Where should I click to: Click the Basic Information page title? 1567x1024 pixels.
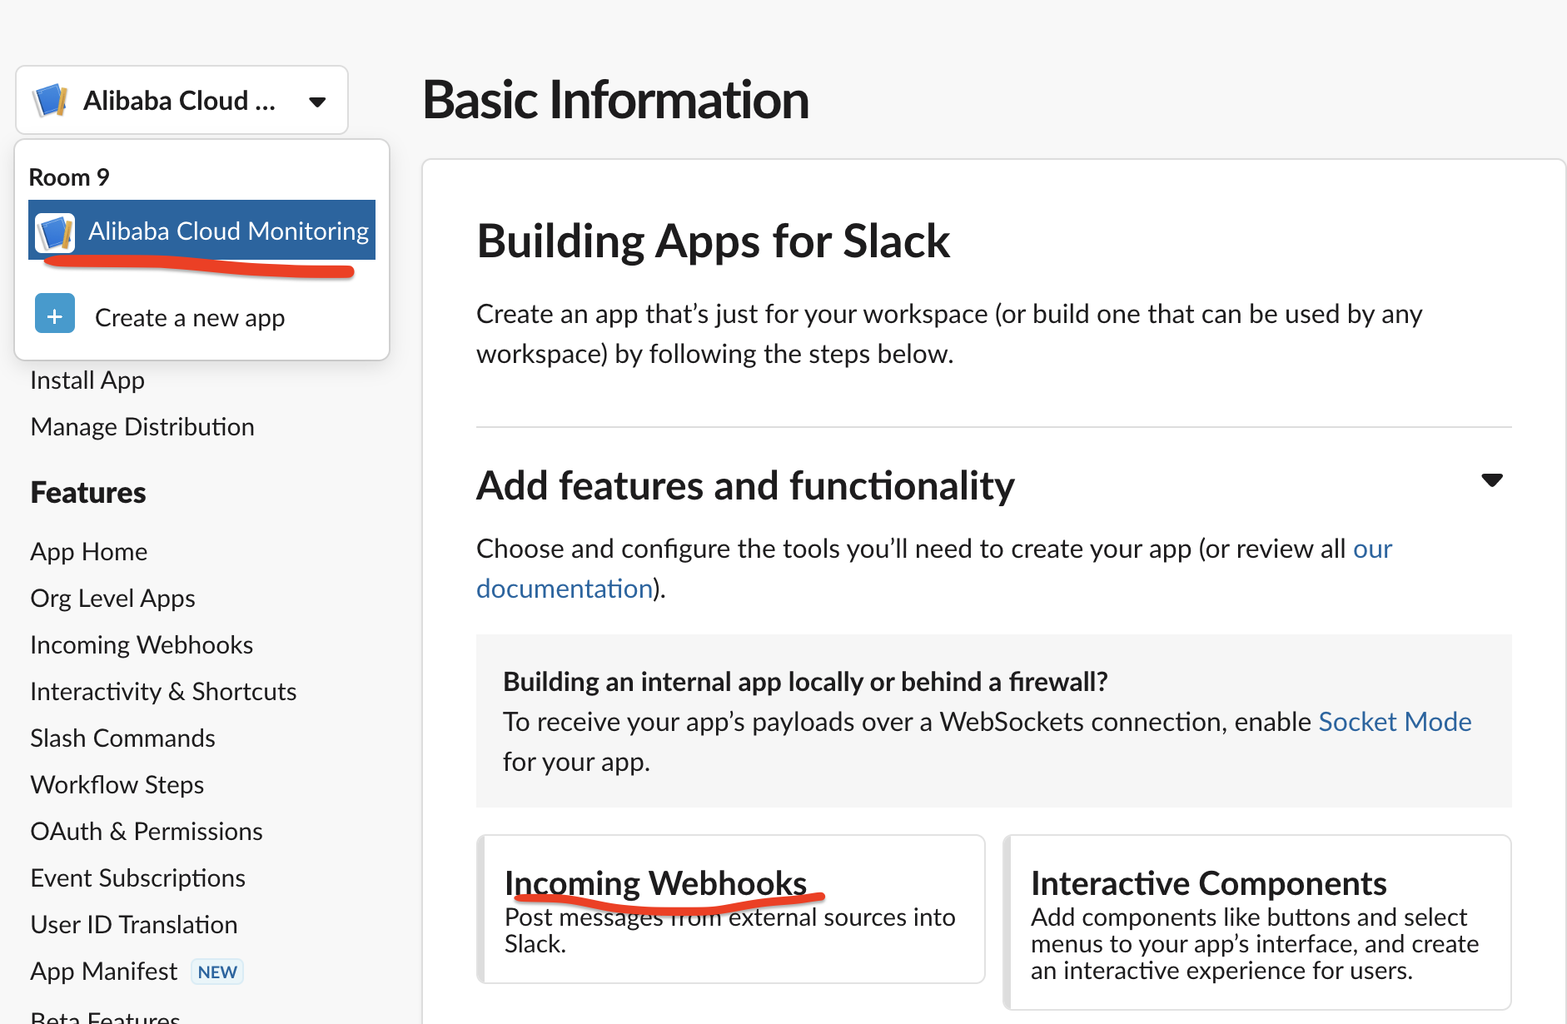pyautogui.click(x=616, y=100)
